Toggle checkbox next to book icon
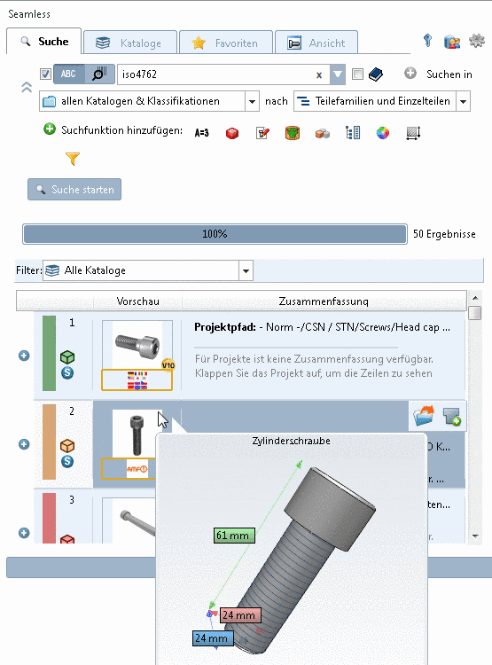 pos(357,74)
